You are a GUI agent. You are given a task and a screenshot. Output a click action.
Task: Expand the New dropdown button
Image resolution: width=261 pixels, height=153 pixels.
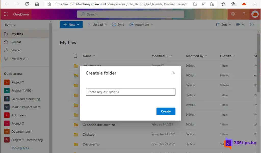[x=71, y=25]
